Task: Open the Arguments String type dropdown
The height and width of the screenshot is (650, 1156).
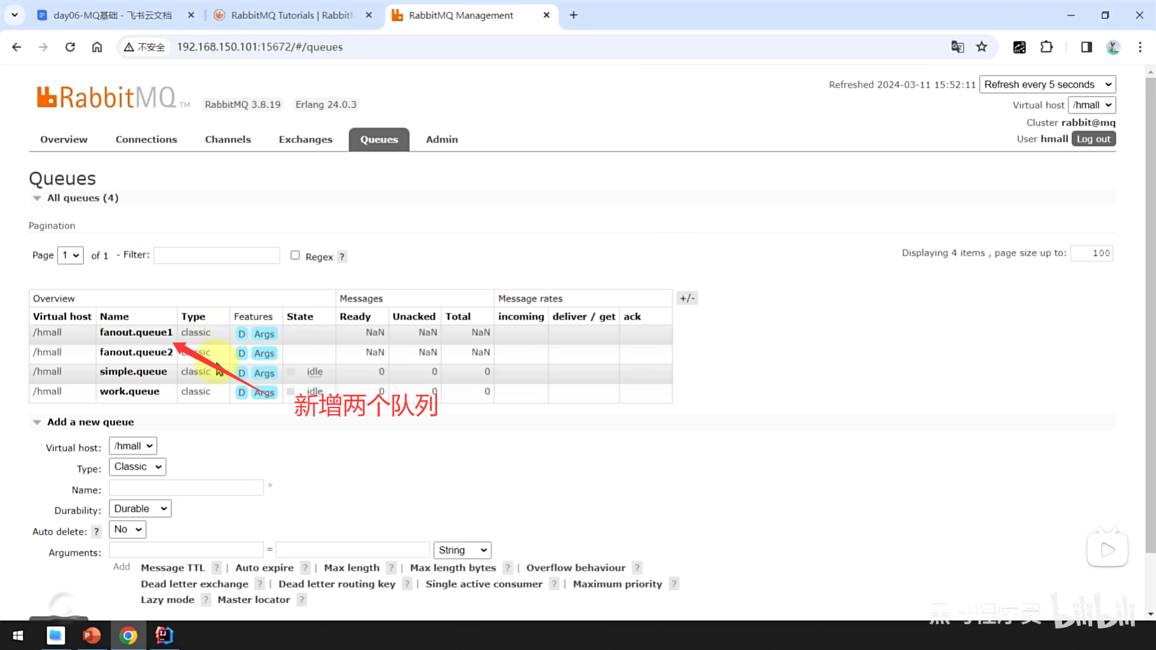Action: coord(462,551)
